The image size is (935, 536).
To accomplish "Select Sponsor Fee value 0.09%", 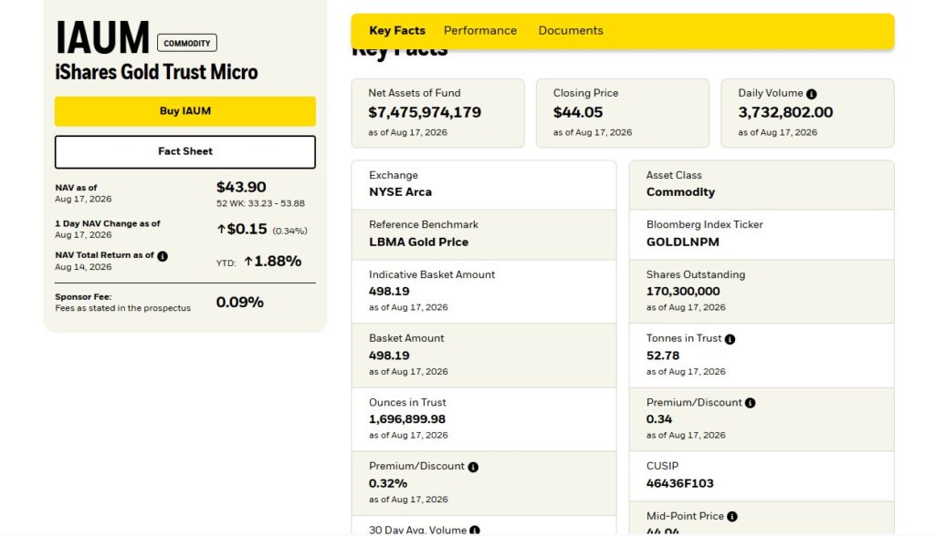I will [240, 303].
